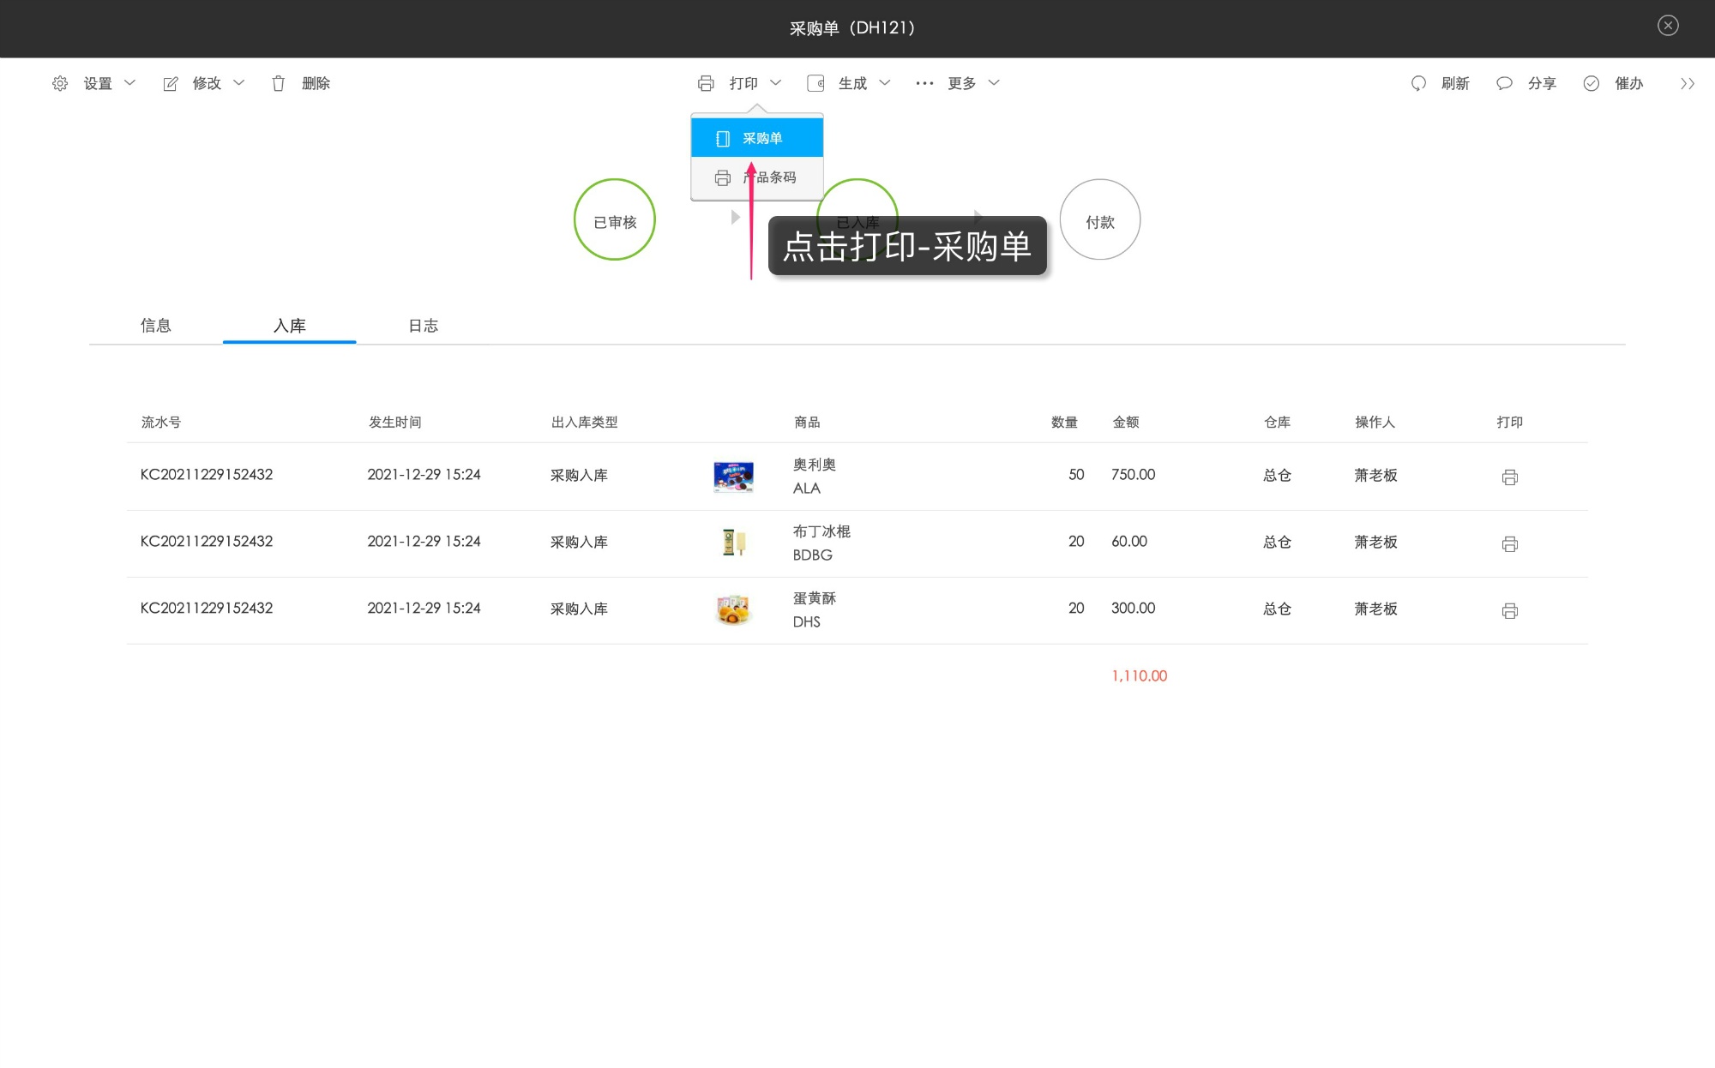Click the 刷新 refresh icon
This screenshot has width=1715, height=1068.
pyautogui.click(x=1418, y=83)
